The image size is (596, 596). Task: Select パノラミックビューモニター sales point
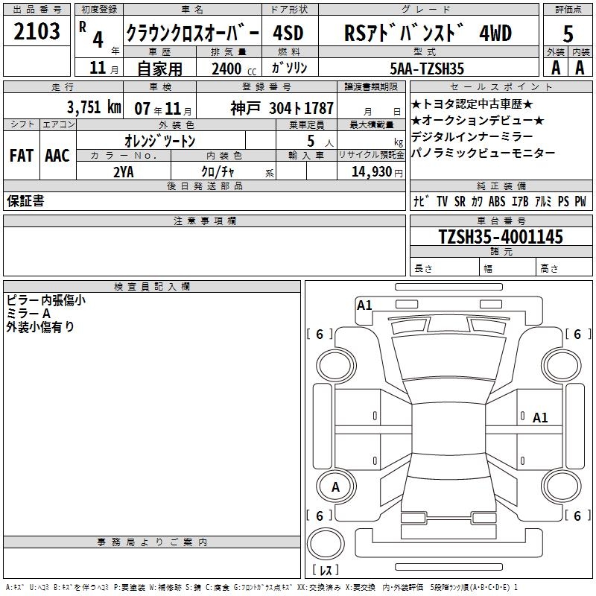483,153
